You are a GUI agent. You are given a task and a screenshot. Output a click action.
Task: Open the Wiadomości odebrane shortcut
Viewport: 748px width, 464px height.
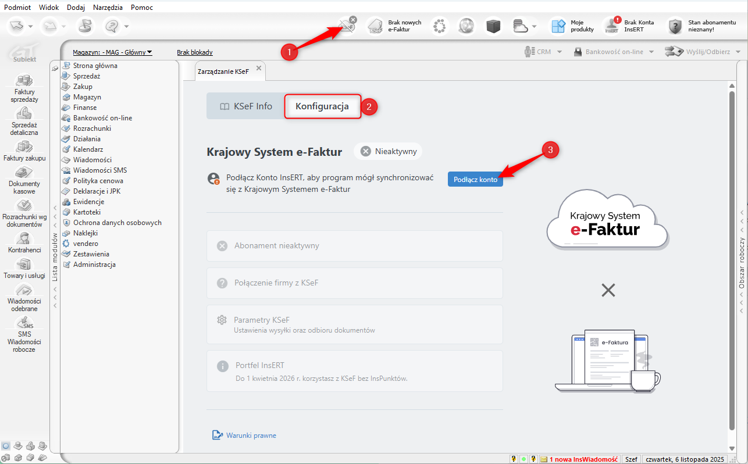(x=25, y=298)
